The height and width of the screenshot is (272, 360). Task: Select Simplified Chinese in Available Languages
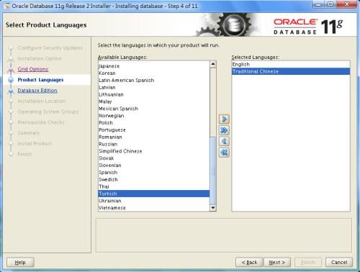tap(154, 151)
